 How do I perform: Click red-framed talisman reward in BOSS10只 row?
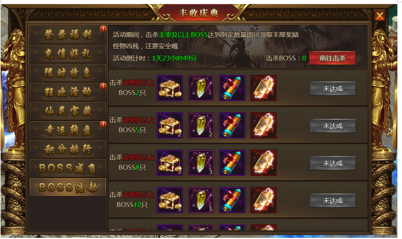pos(263,201)
